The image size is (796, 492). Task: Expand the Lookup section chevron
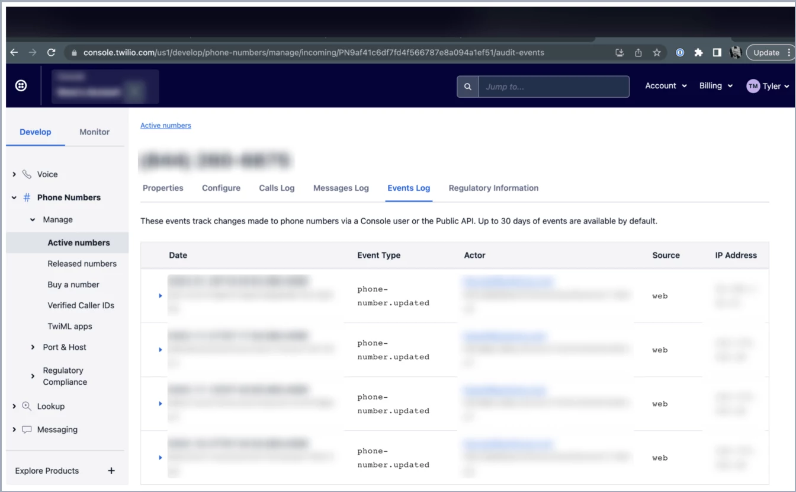point(14,406)
